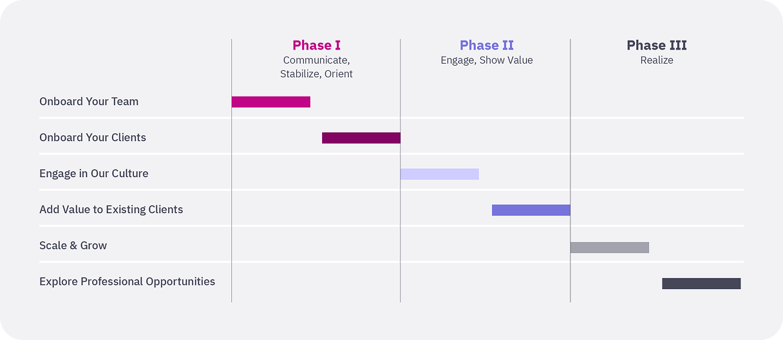Click the magenta Onboard Your Team bar

[x=270, y=102]
